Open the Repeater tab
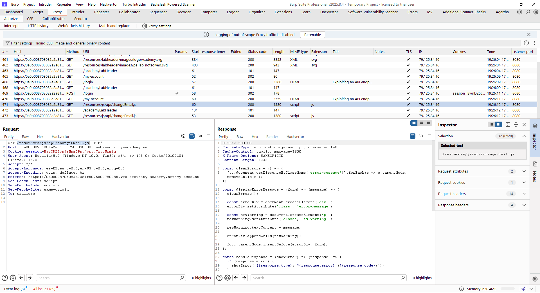 click(x=102, y=12)
